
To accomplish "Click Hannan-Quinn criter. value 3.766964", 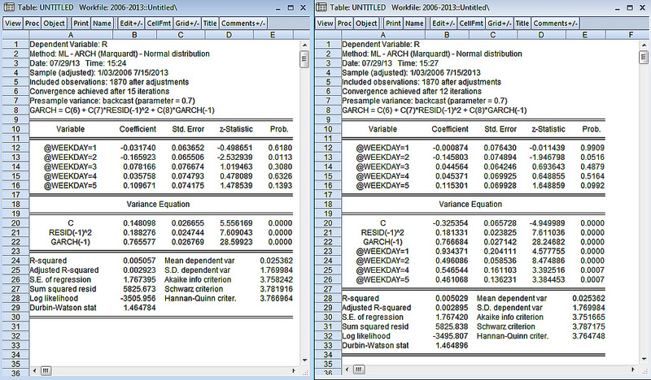I will tap(277, 298).
